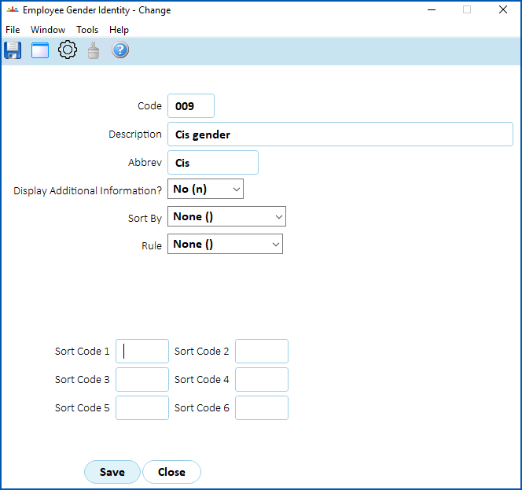
Task: Click the Sort Code 2 field
Action: (x=262, y=351)
